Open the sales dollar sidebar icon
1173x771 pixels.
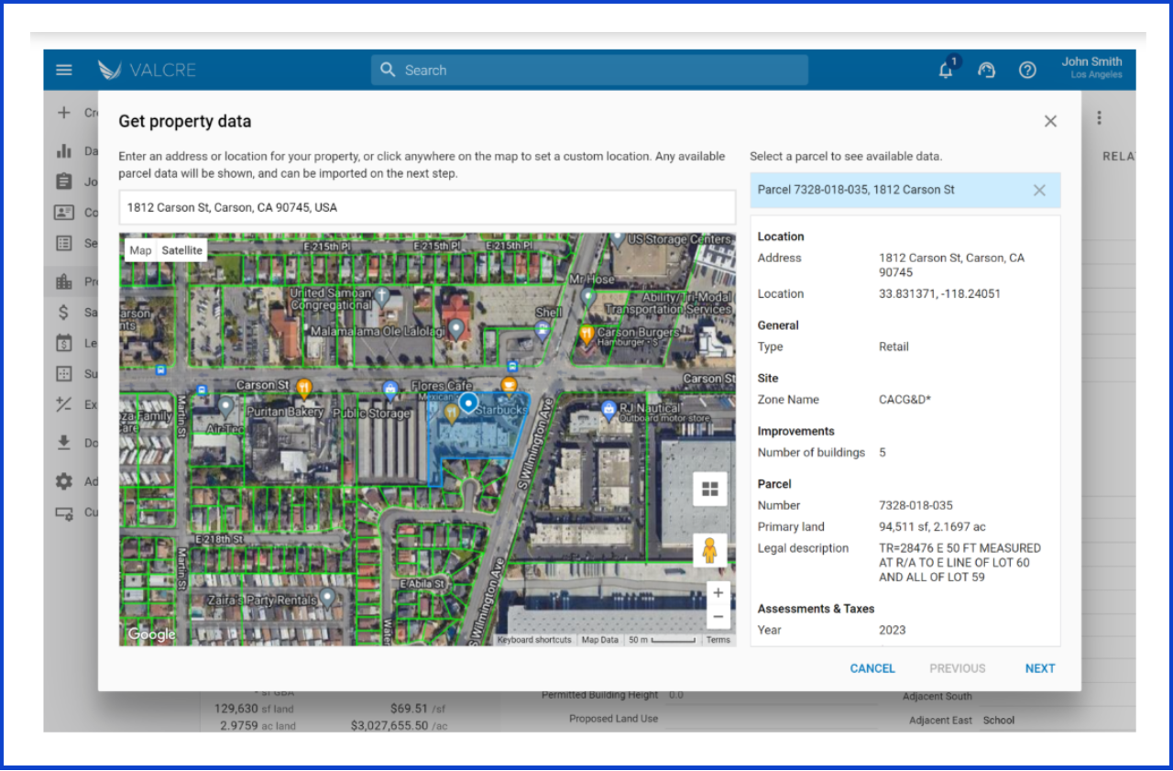[x=63, y=313]
